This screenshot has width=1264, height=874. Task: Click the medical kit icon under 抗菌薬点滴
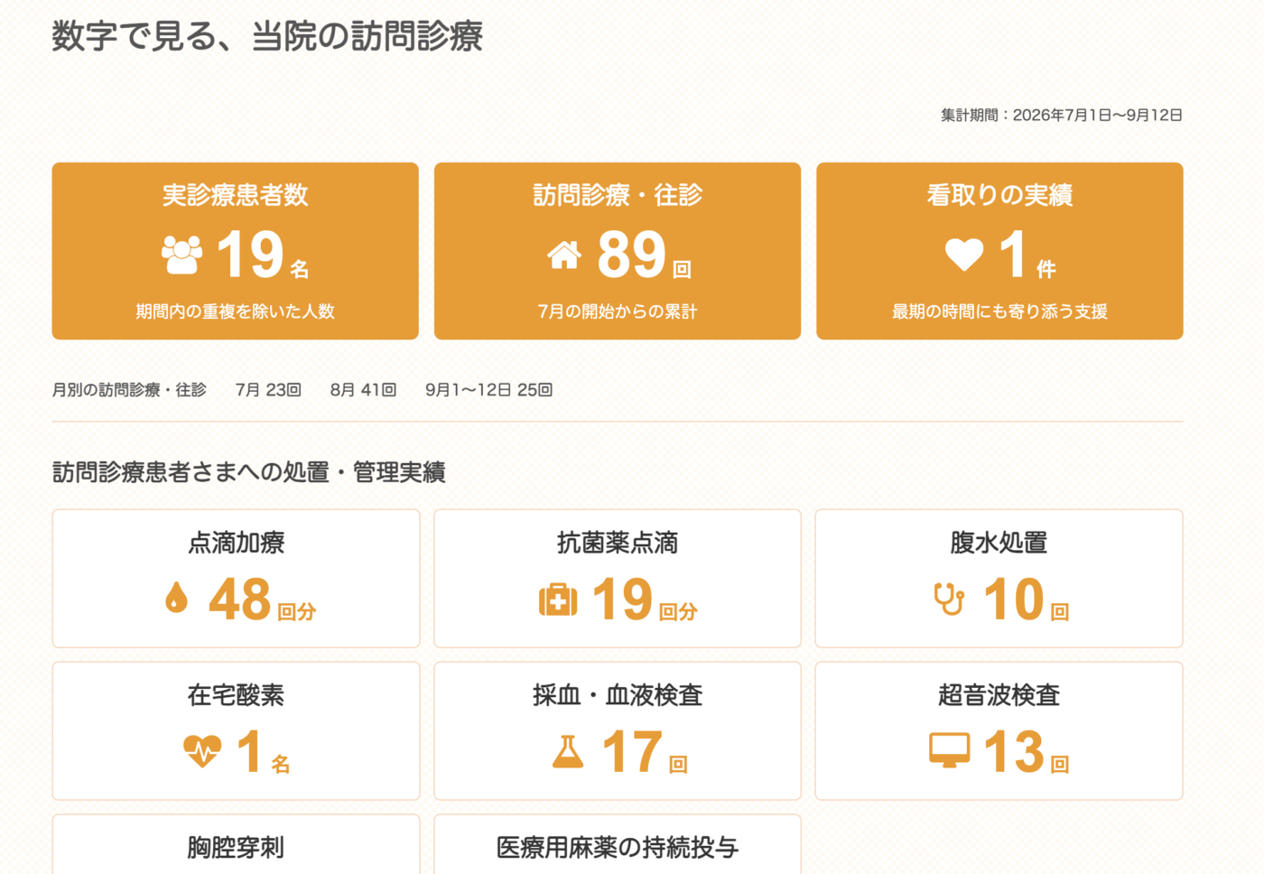click(558, 600)
